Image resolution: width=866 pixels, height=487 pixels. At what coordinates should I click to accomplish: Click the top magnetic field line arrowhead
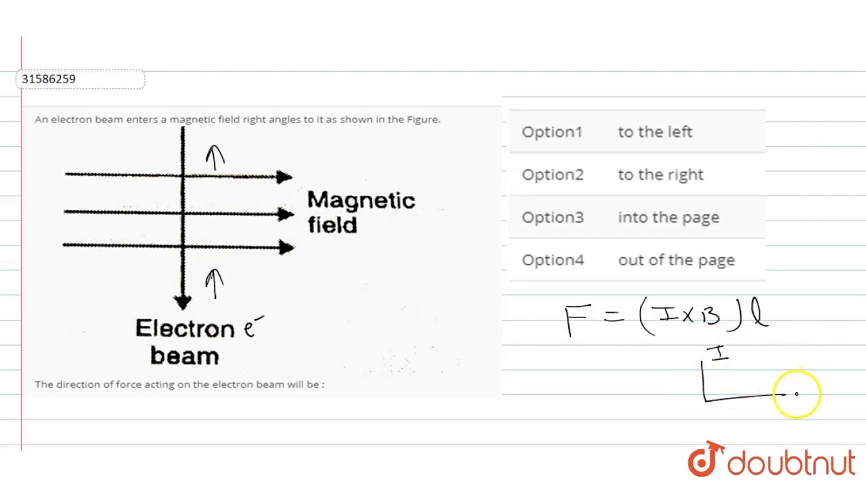(284, 177)
